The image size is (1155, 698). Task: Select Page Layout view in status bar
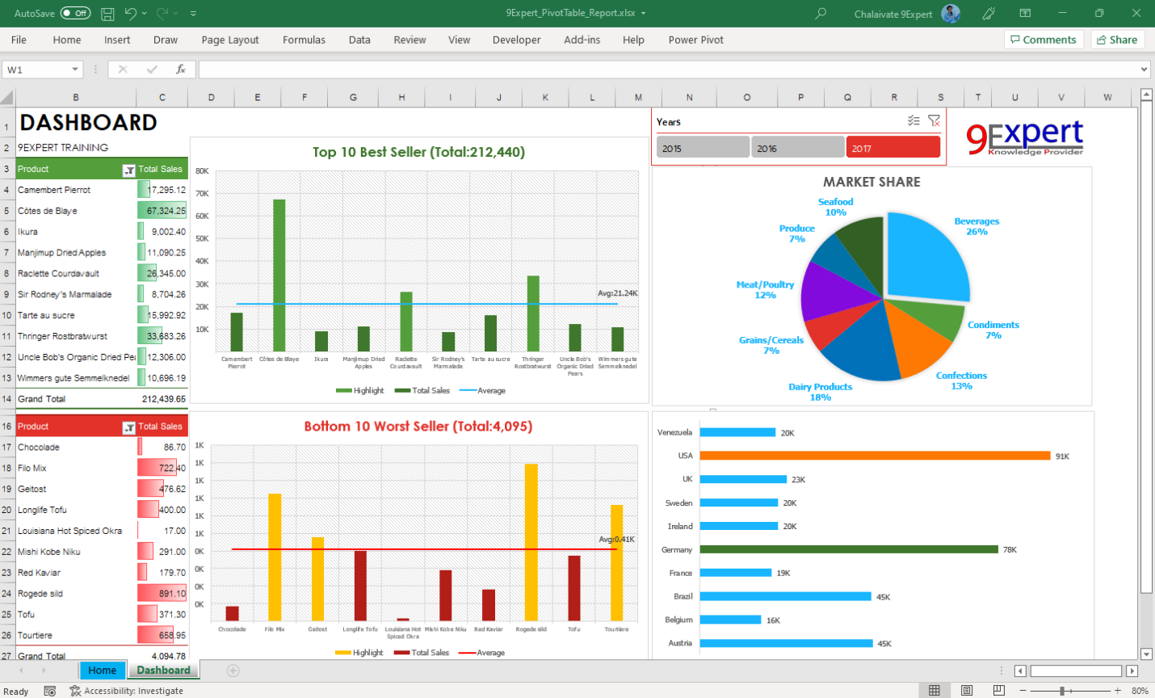966,691
